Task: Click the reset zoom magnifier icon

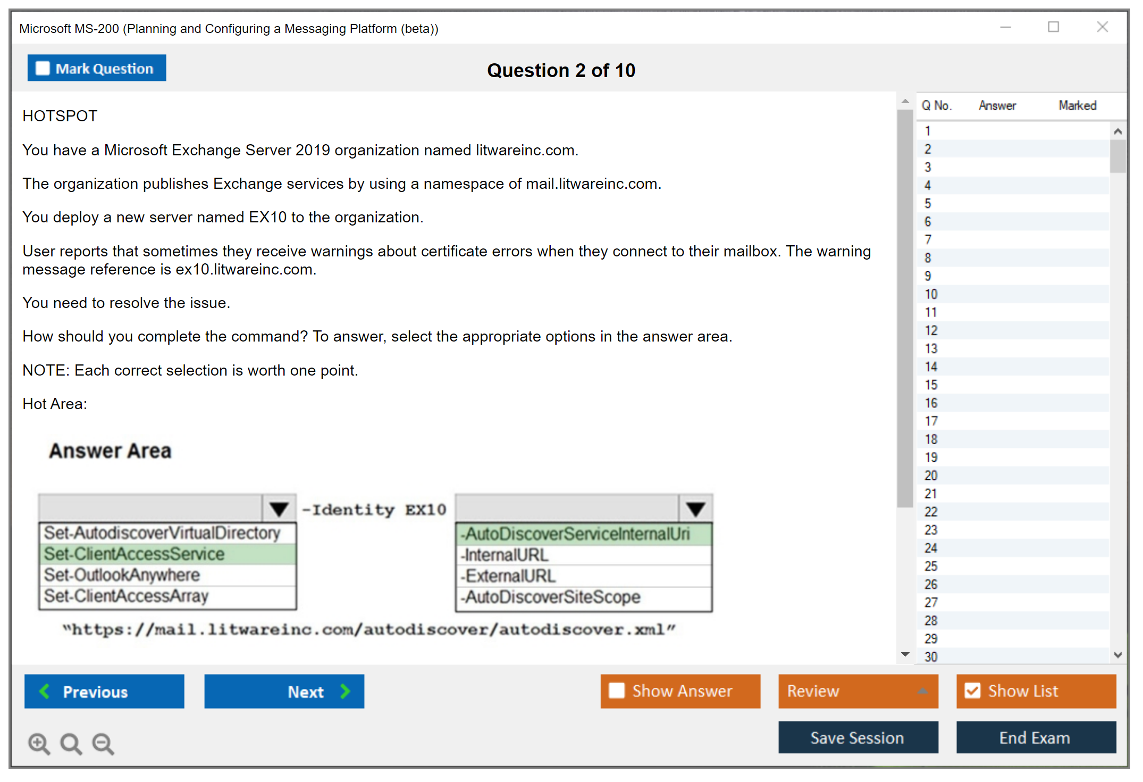Action: coord(71,743)
